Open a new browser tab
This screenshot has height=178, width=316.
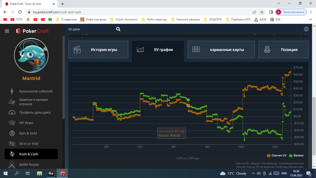62,4
